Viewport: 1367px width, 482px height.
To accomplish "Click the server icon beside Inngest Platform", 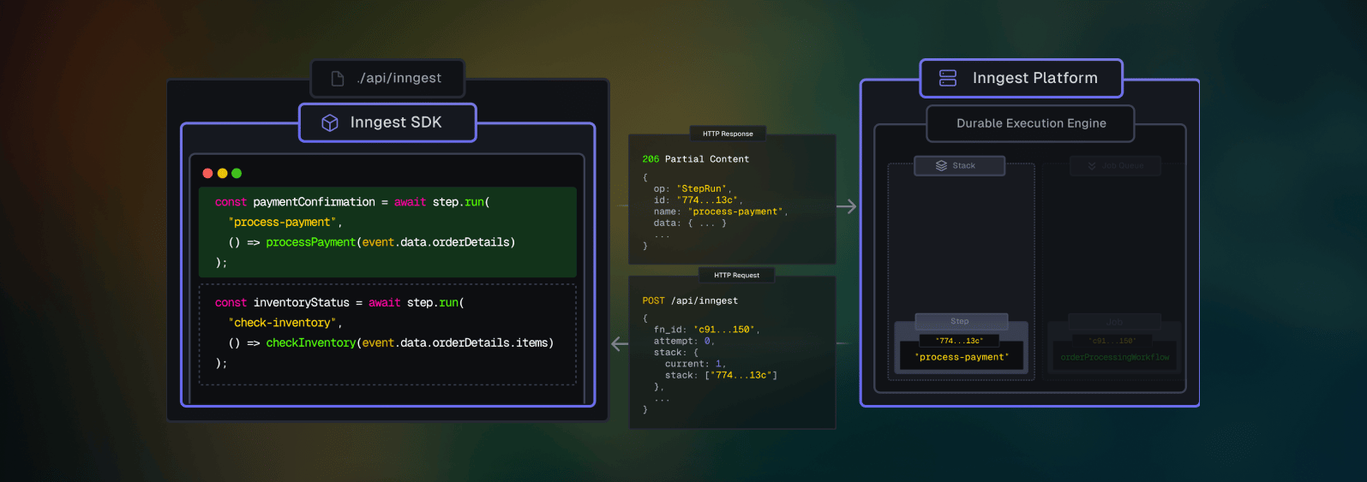I will point(948,78).
